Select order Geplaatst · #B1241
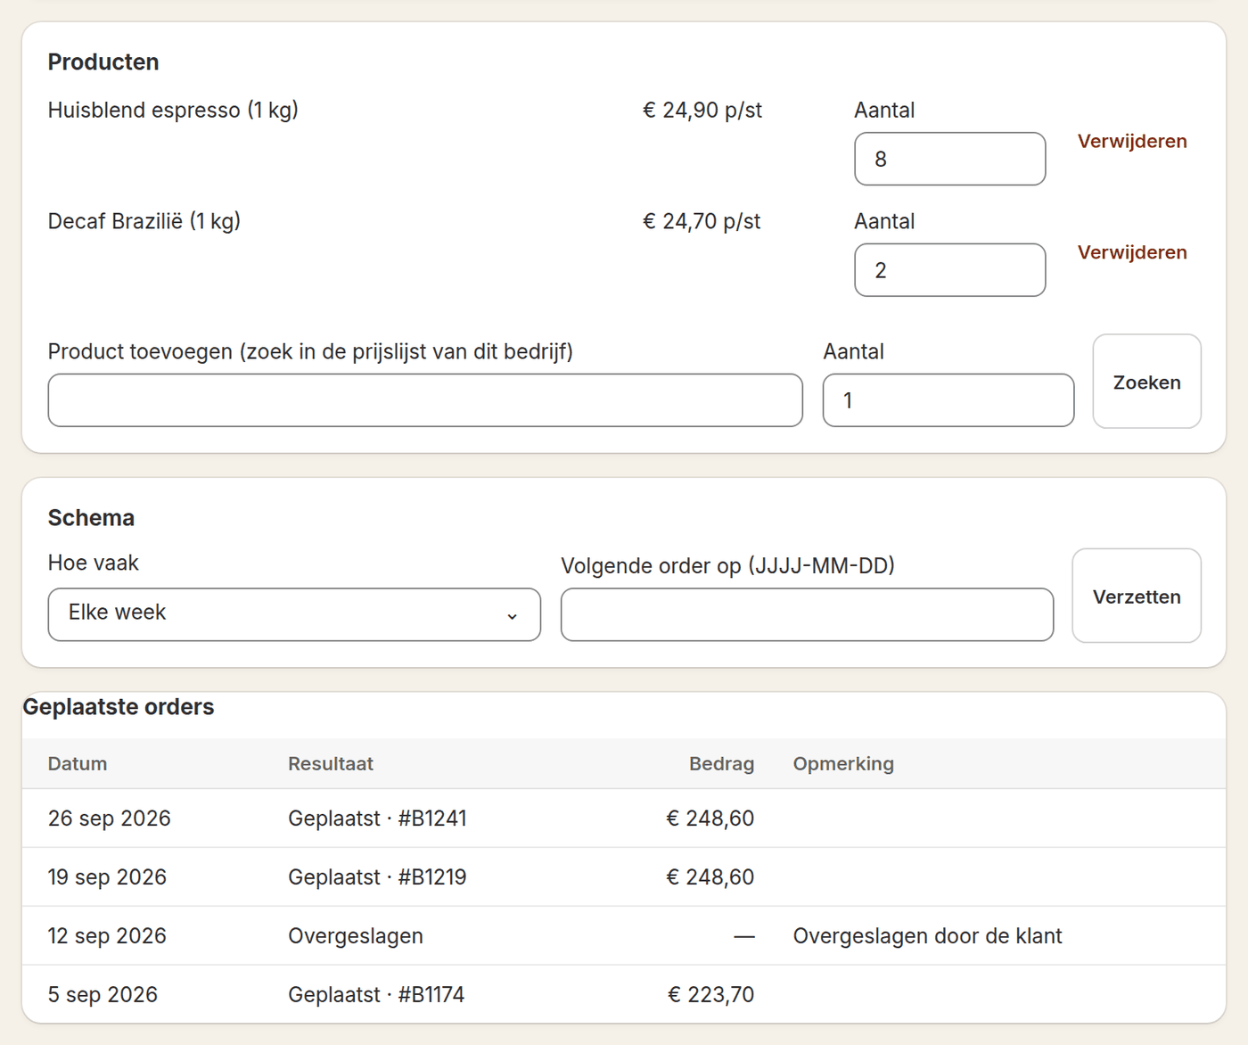The image size is (1248, 1045). (x=377, y=819)
